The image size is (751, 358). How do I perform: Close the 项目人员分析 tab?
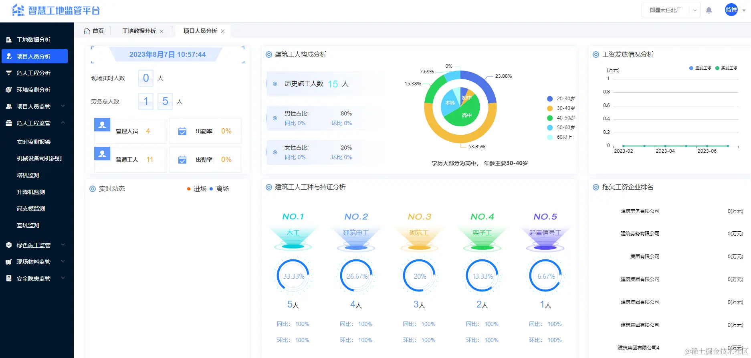[223, 31]
